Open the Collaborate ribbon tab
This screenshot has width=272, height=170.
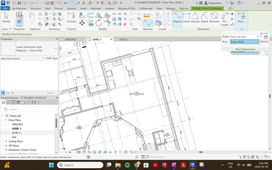click(146, 8)
